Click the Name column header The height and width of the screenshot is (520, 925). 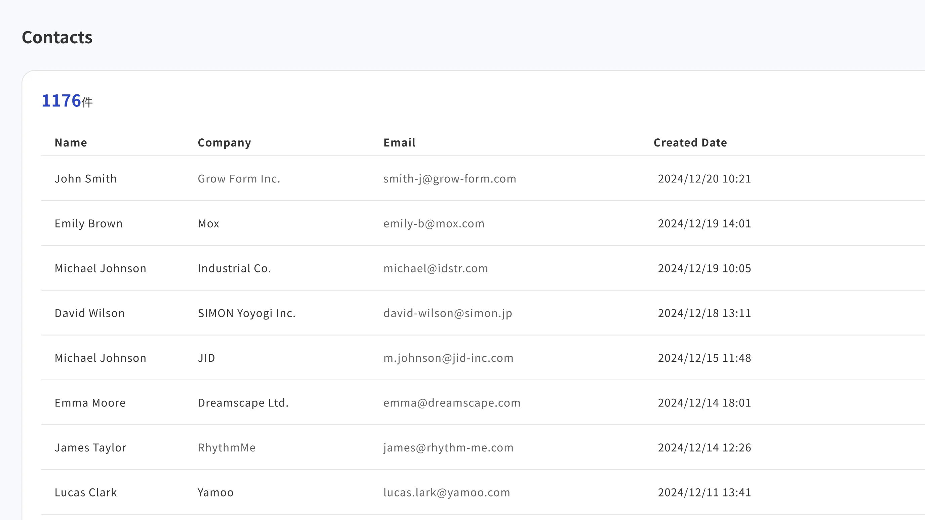71,142
